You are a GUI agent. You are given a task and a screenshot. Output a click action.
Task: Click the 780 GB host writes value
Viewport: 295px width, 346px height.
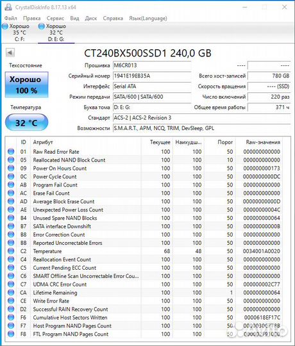pyautogui.click(x=269, y=76)
